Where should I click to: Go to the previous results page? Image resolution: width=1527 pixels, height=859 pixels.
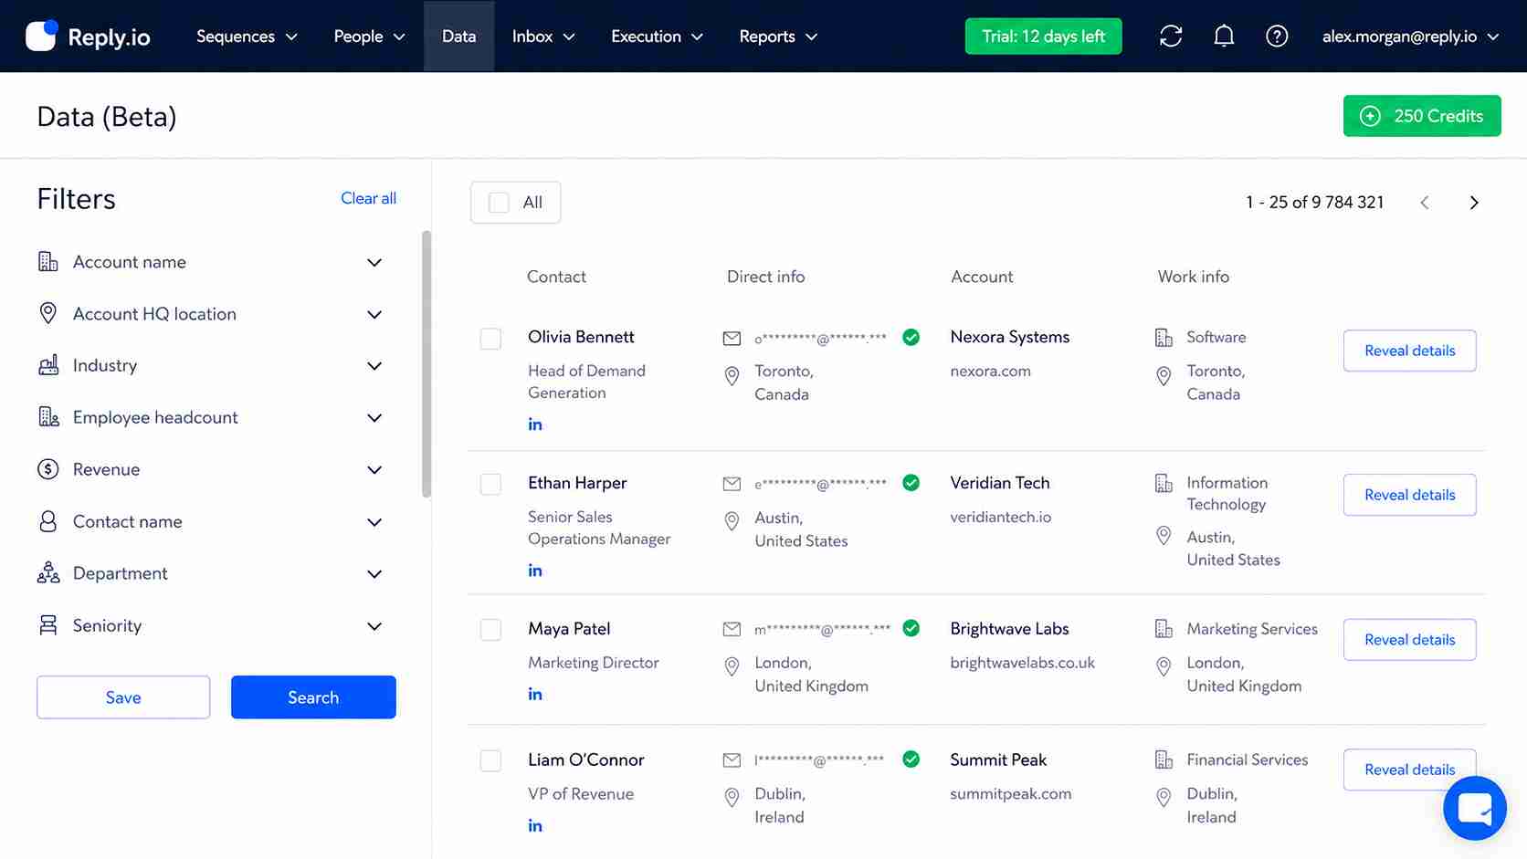(x=1425, y=203)
